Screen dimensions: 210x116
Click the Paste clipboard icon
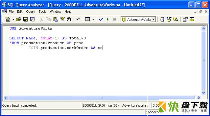[55, 19]
